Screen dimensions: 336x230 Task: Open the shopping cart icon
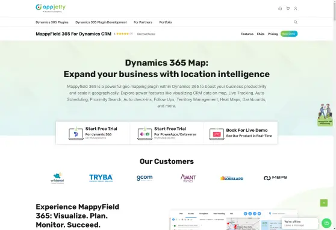pyautogui.click(x=288, y=8)
